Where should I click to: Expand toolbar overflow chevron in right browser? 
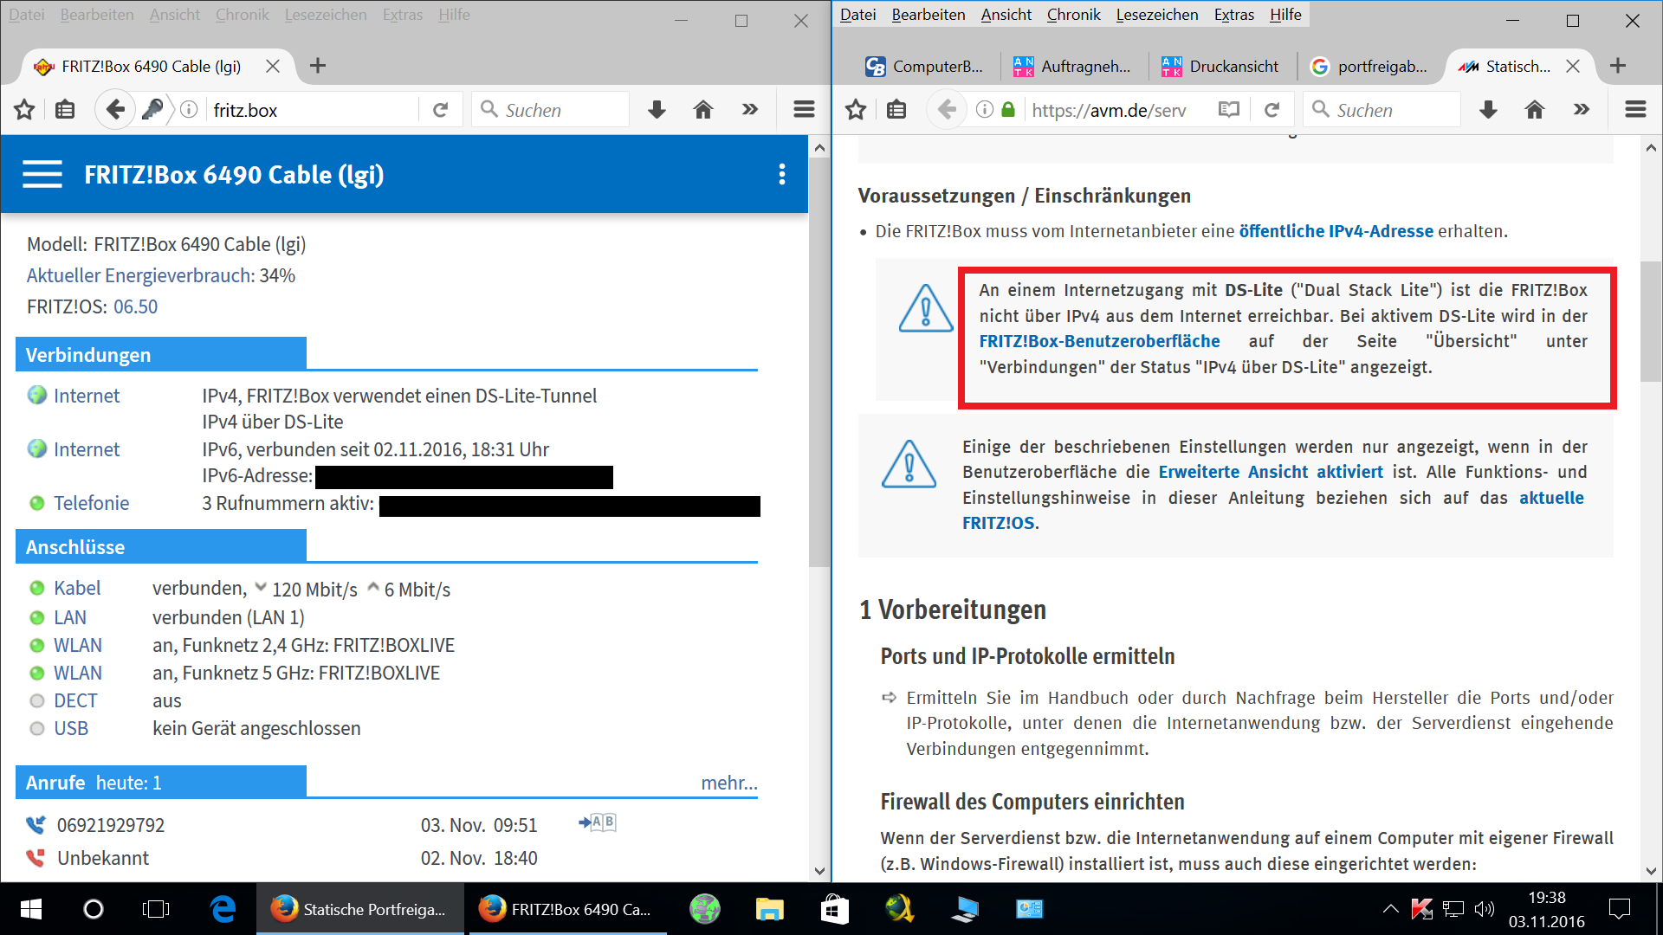tap(1582, 110)
